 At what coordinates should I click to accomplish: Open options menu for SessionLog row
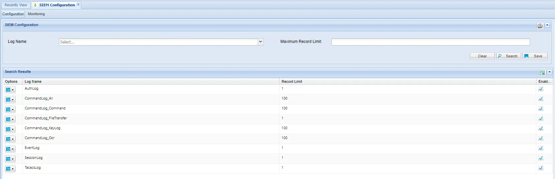(x=10, y=159)
